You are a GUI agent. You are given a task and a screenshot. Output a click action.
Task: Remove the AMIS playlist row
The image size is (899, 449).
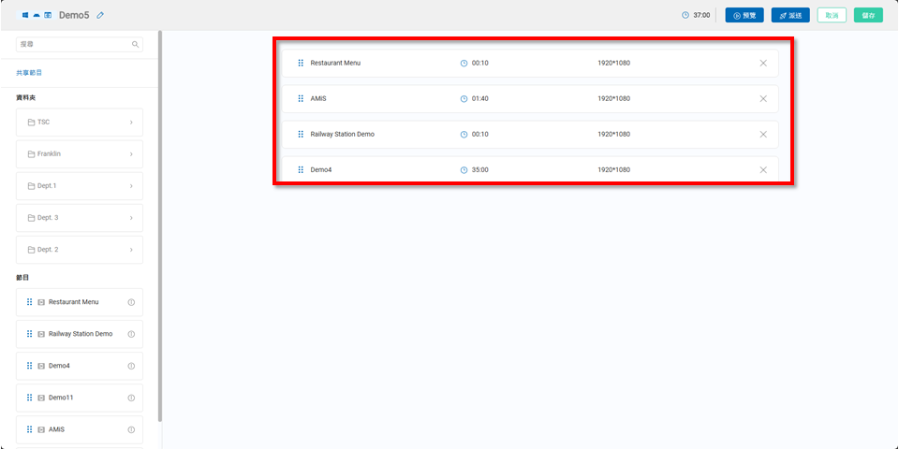click(x=762, y=98)
